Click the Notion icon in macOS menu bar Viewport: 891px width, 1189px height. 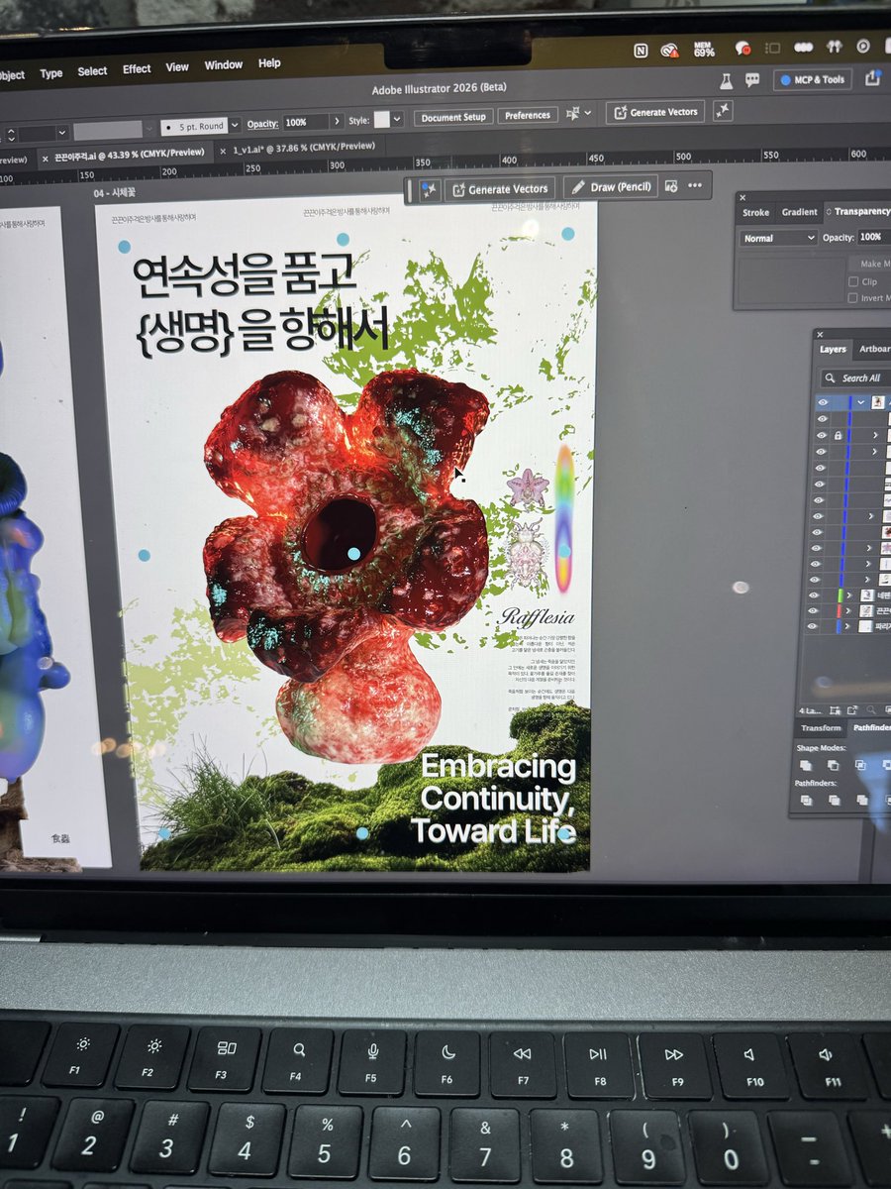click(641, 50)
